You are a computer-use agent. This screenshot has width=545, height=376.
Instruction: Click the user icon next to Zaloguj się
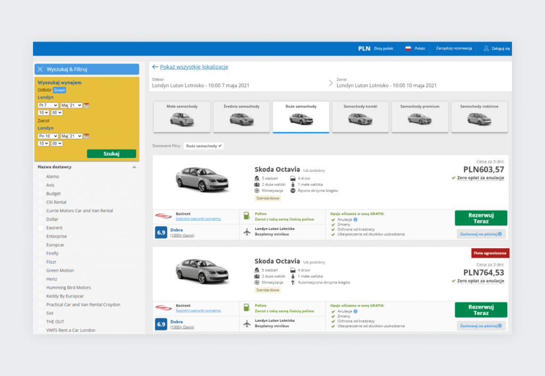pyautogui.click(x=485, y=48)
